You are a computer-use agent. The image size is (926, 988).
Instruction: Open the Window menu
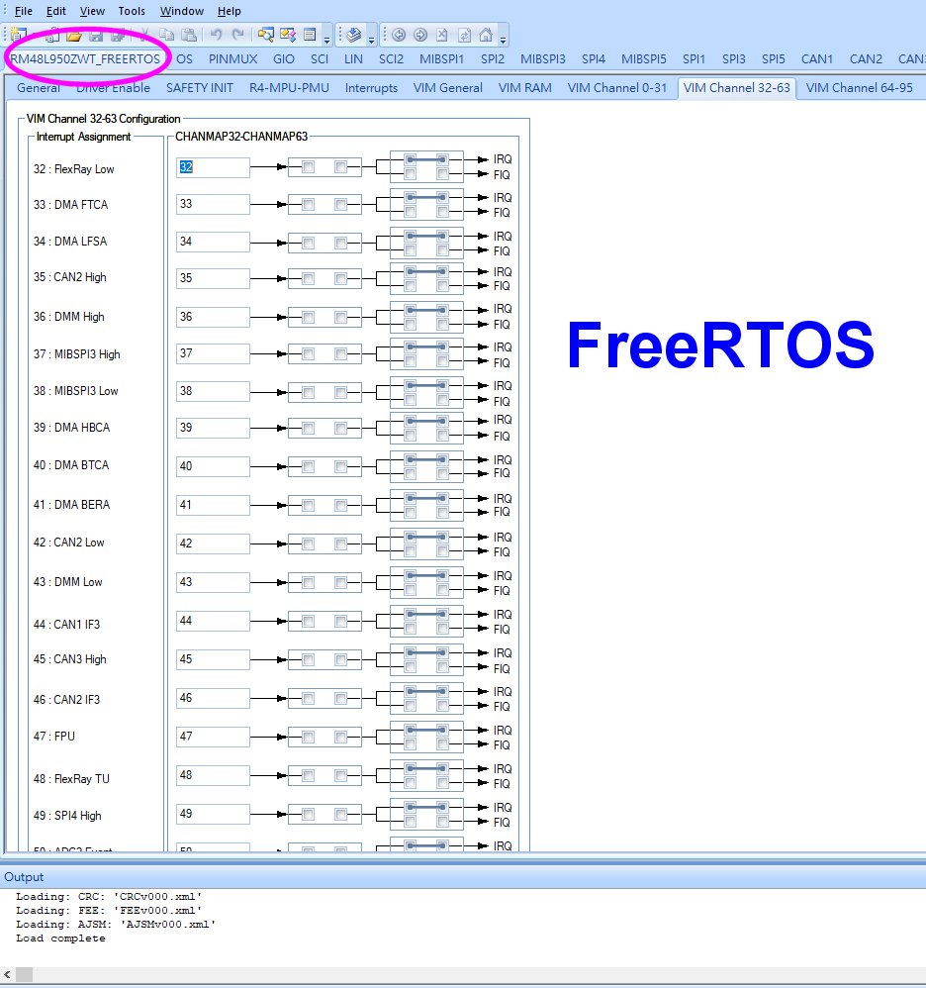[181, 11]
